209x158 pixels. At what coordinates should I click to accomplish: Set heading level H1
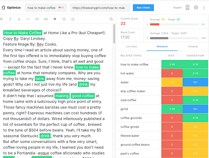pyautogui.click(x=37, y=19)
